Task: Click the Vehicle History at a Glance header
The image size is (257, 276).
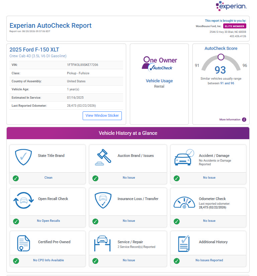Action: coord(128,133)
